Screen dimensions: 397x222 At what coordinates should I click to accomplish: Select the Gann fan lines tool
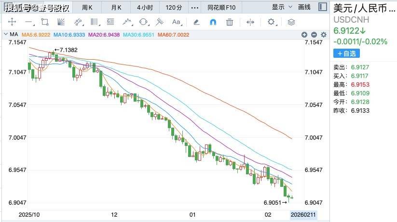click(x=61, y=22)
